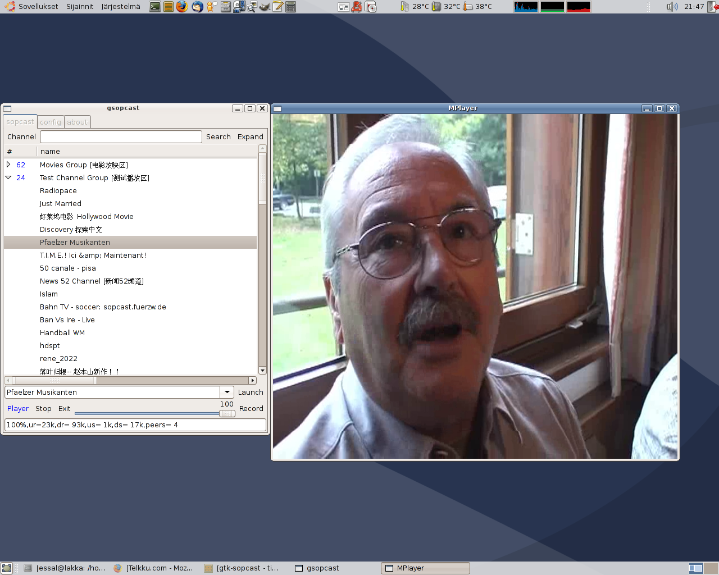Screen dimensions: 719x575
Task: Select the Islam channel
Action: pos(130,294)
